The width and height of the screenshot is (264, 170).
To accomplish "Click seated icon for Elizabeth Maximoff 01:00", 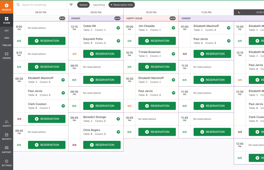I will [x=229, y=28].
